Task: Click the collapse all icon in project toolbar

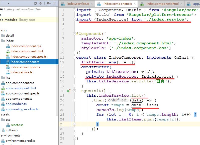Action: pos(41,3)
